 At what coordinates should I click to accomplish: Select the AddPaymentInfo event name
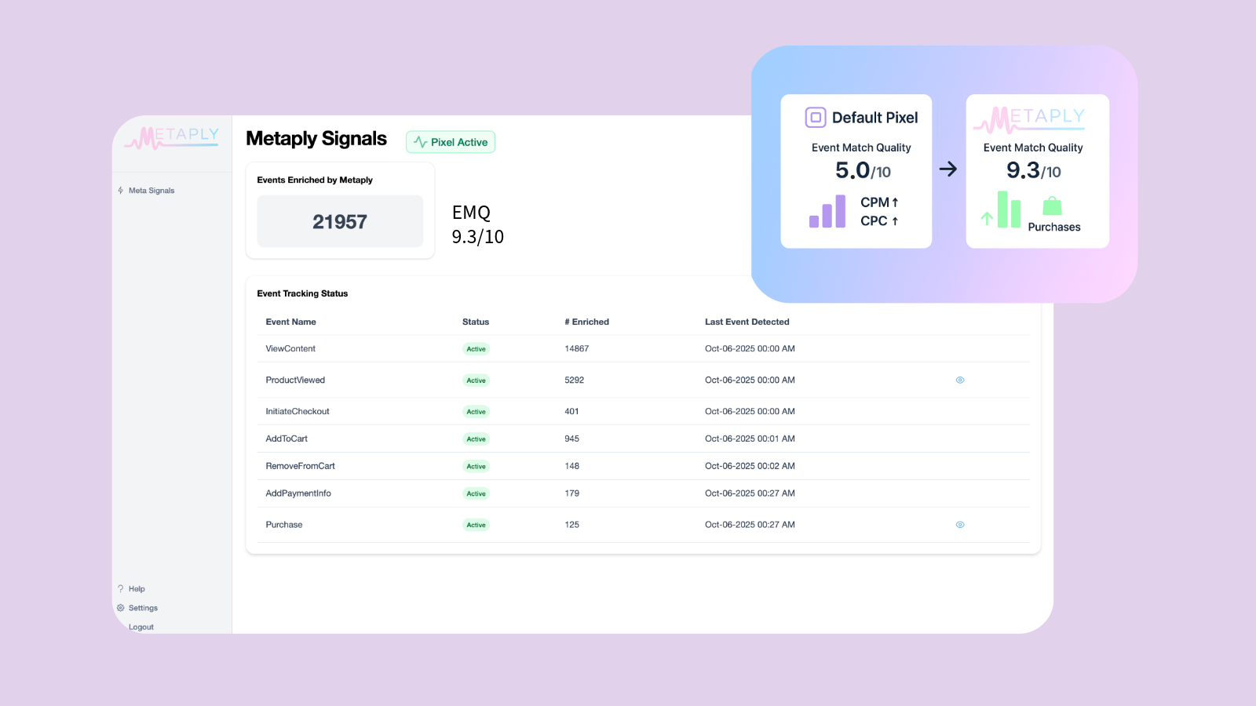(298, 494)
